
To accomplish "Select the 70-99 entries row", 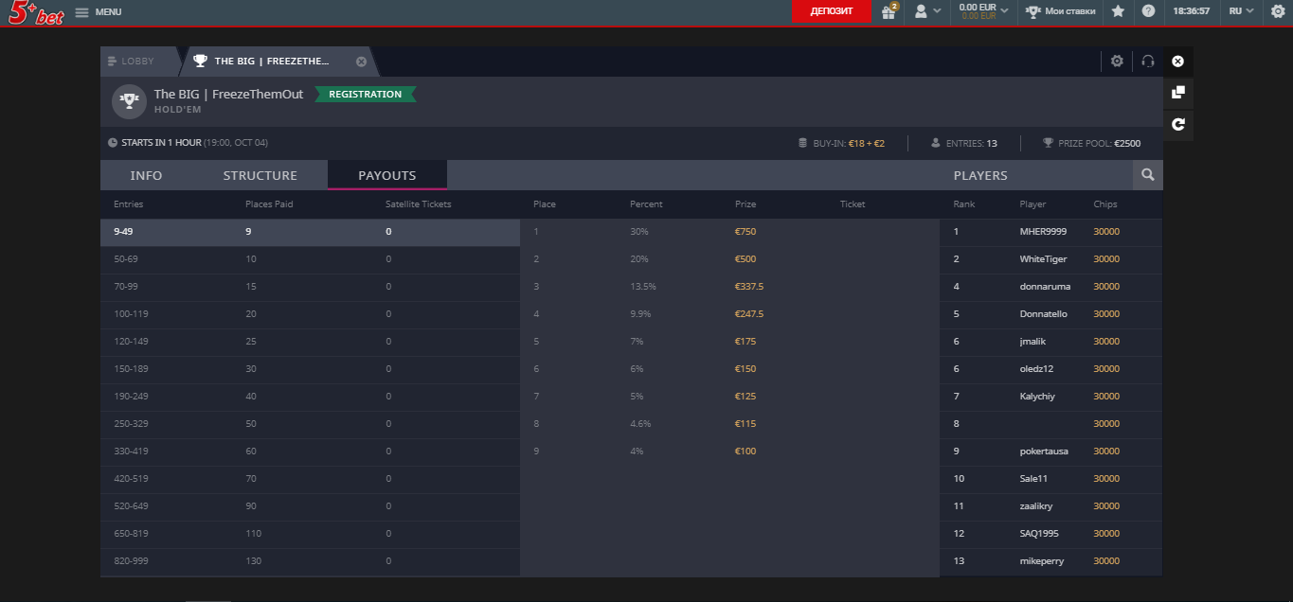I will tap(311, 287).
